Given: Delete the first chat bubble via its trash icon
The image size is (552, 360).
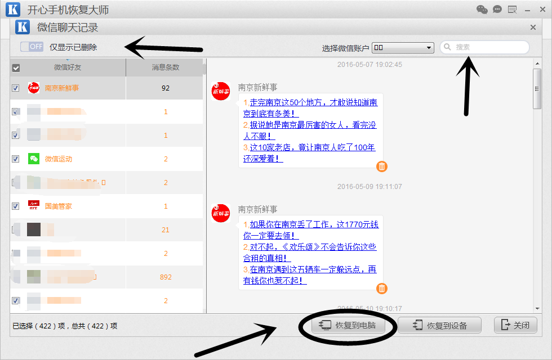Looking at the screenshot, I should click(381, 166).
